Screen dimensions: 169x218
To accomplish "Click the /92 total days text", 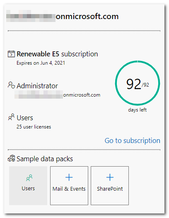I will [x=145, y=85].
